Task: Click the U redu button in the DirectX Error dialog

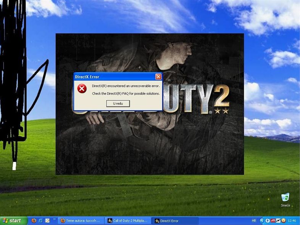Action: point(118,104)
